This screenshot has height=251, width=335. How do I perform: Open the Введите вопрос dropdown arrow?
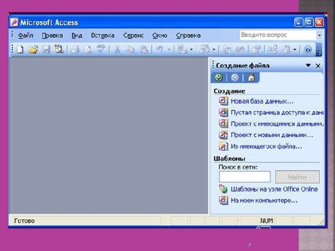(319, 35)
